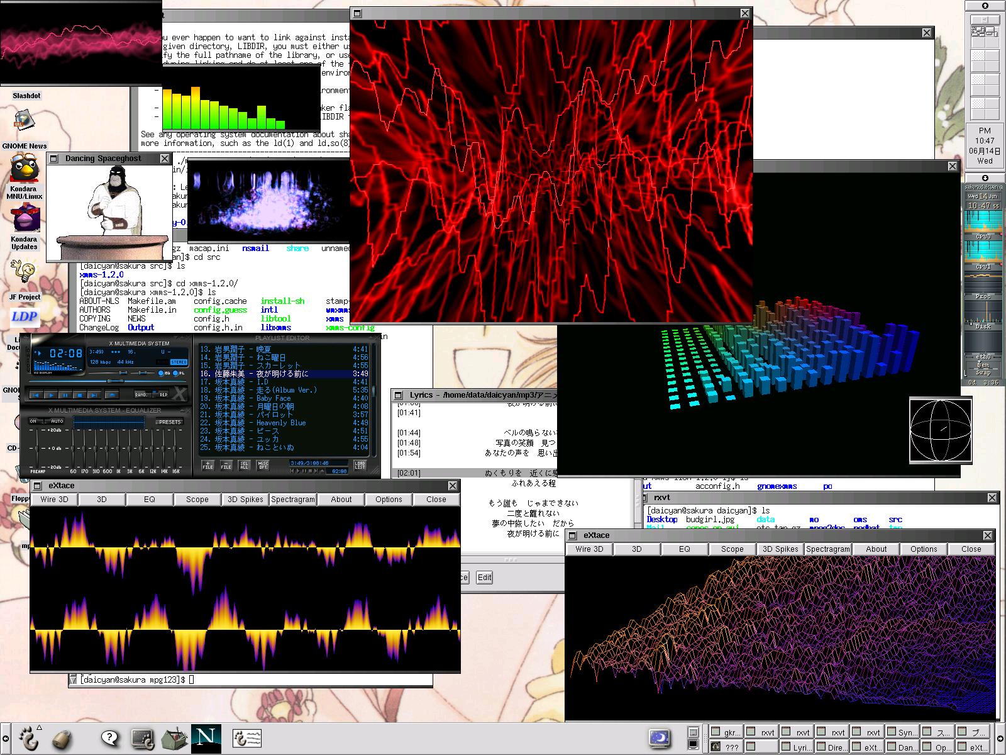Viewport: 1006px width, 755px height.
Task: Select playlist track 19 Baby Face
Action: (284, 398)
